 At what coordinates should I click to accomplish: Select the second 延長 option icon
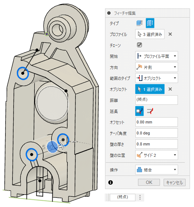(x=150, y=111)
